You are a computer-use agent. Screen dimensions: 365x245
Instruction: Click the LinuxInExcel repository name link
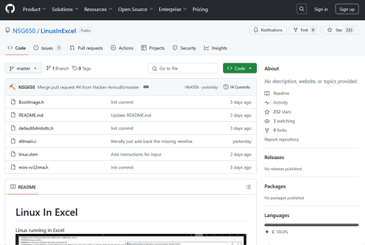pos(58,31)
